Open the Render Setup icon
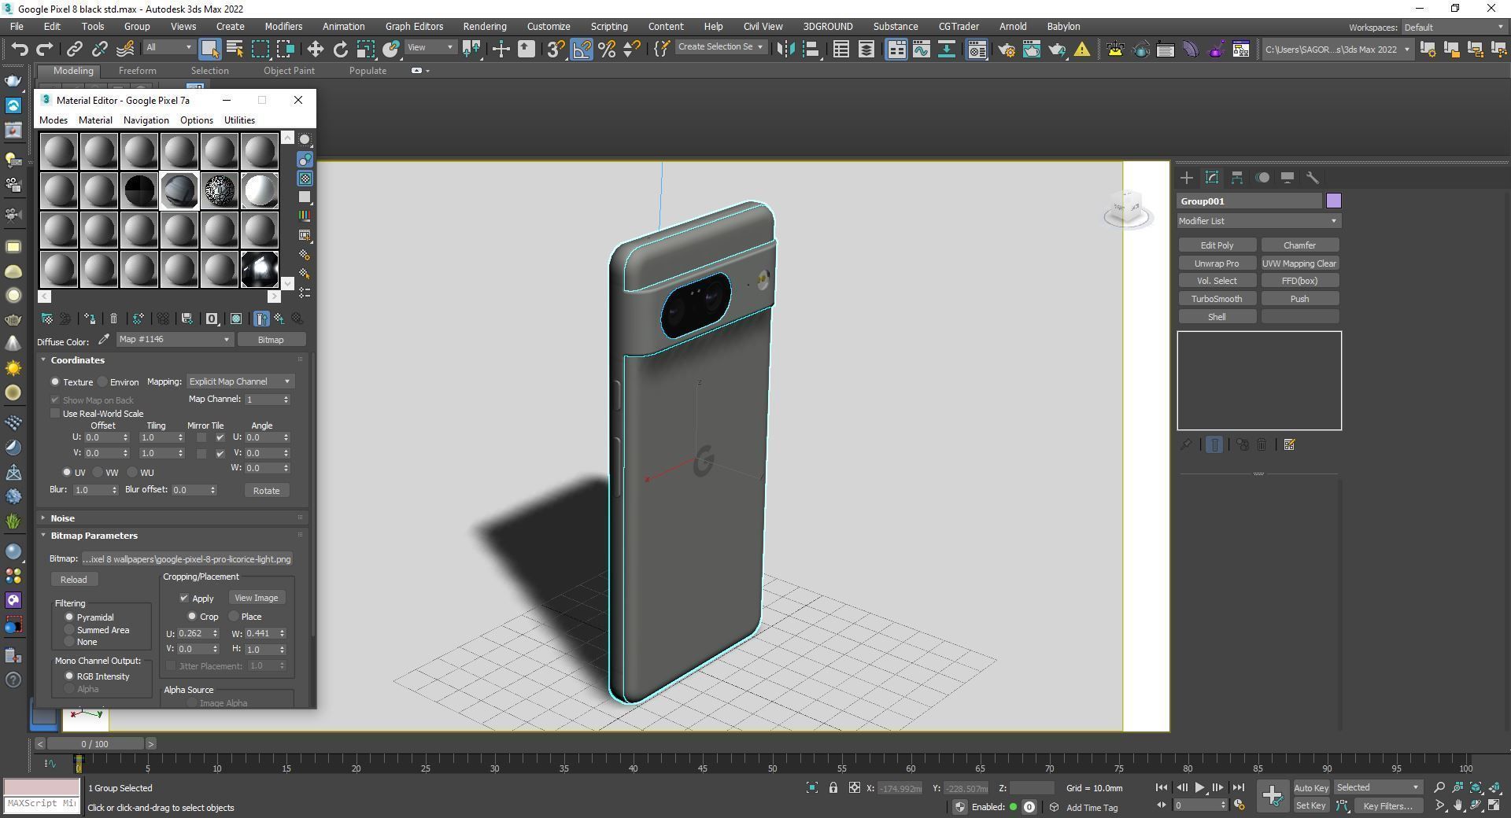Screen dimensions: 1511x818 pos(1006,49)
